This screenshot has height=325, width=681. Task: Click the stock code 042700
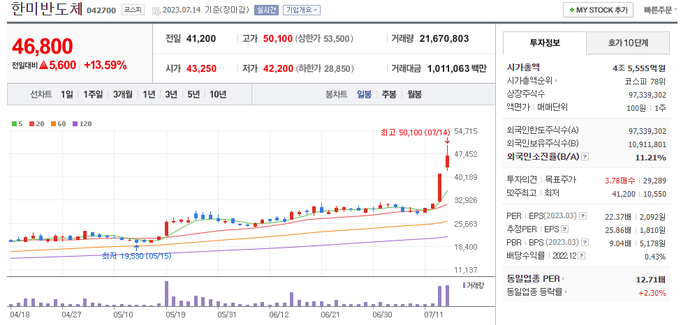click(101, 10)
